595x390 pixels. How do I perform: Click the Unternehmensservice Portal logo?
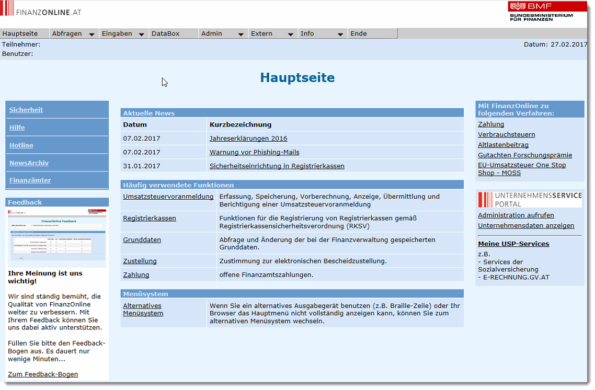(530, 199)
